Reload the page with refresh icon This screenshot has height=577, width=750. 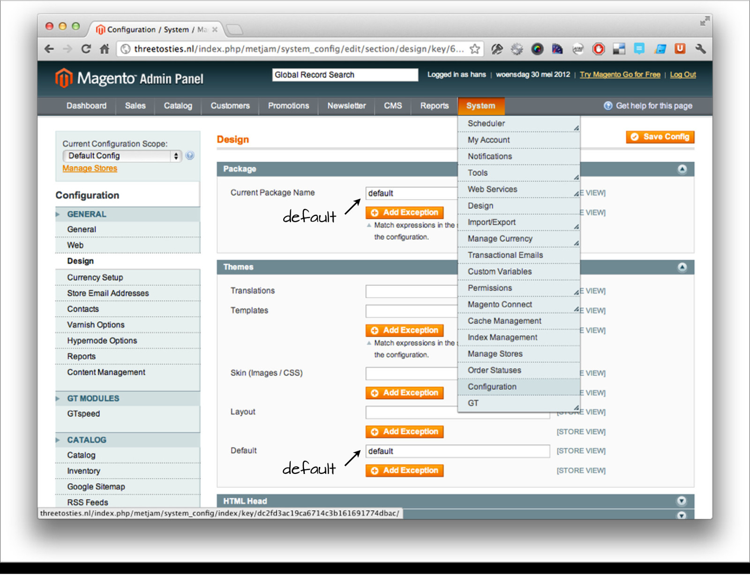click(86, 49)
